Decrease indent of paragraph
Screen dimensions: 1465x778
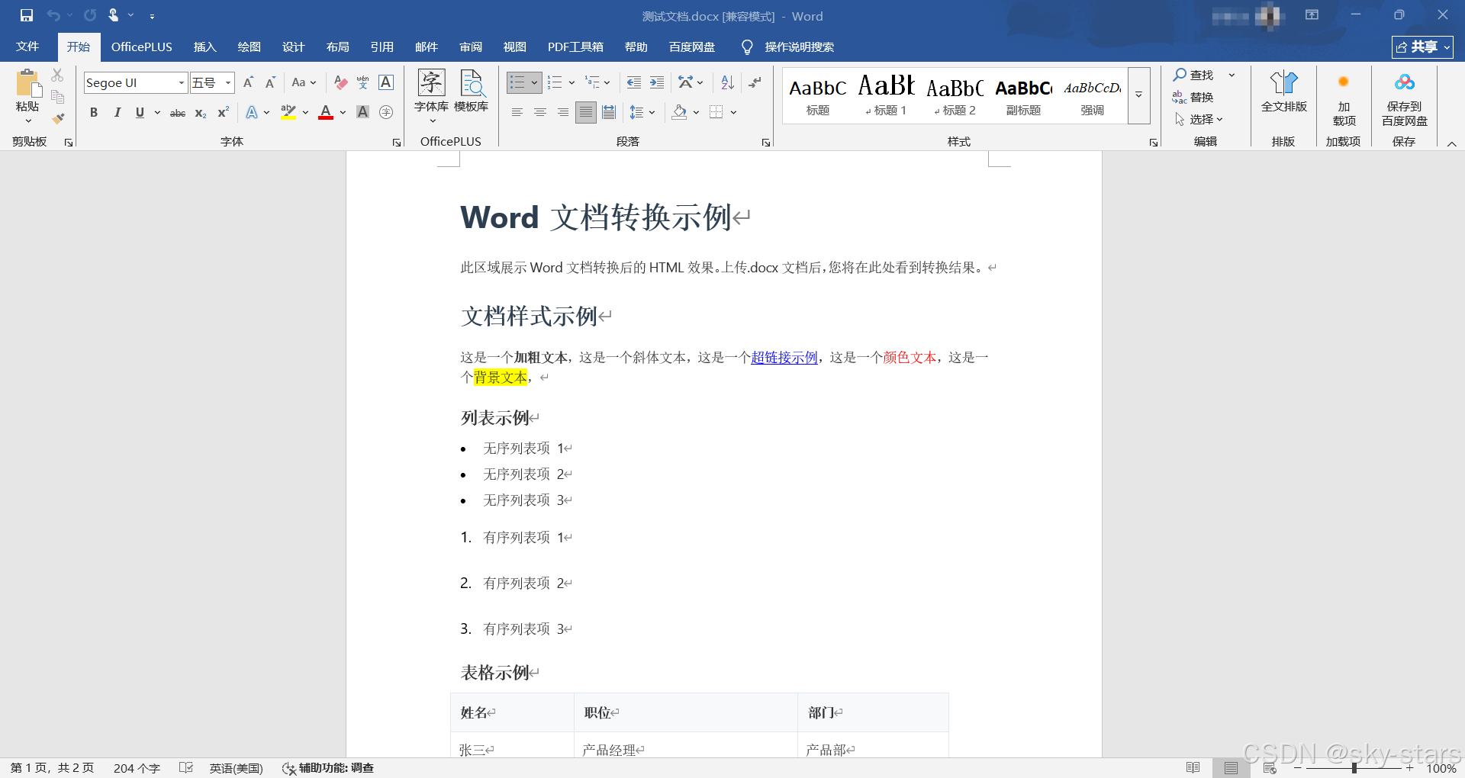(633, 82)
